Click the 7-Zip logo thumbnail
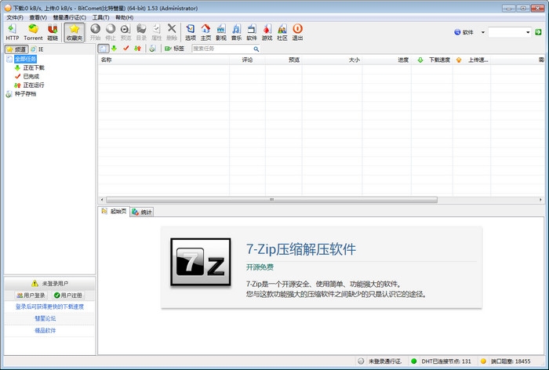This screenshot has width=549, height=370. [200, 262]
